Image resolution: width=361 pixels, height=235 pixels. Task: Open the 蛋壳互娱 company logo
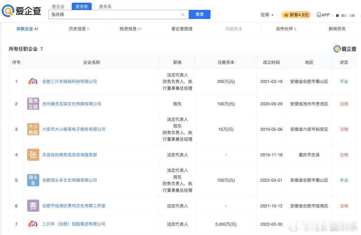[33, 104]
